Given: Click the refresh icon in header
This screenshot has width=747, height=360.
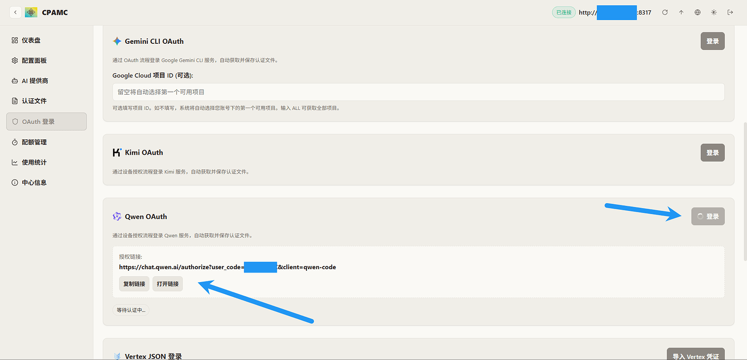Looking at the screenshot, I should pyautogui.click(x=665, y=12).
